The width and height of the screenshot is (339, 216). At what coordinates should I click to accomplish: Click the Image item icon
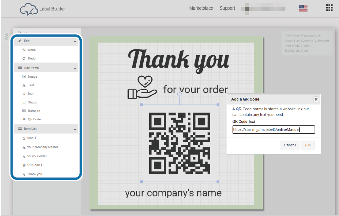pyautogui.click(x=24, y=76)
